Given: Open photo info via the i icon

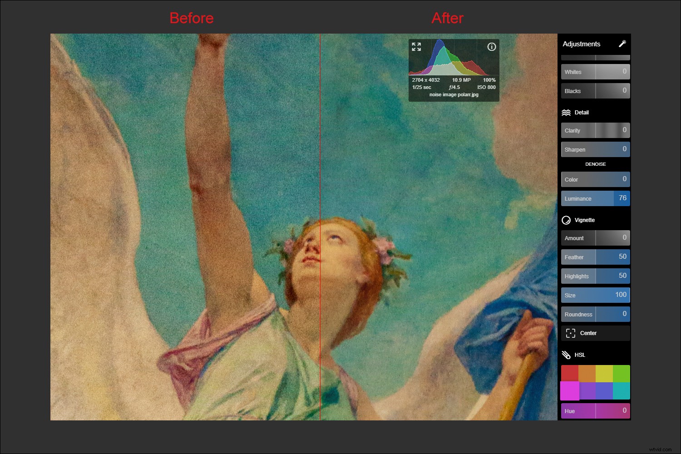Looking at the screenshot, I should click(x=491, y=46).
